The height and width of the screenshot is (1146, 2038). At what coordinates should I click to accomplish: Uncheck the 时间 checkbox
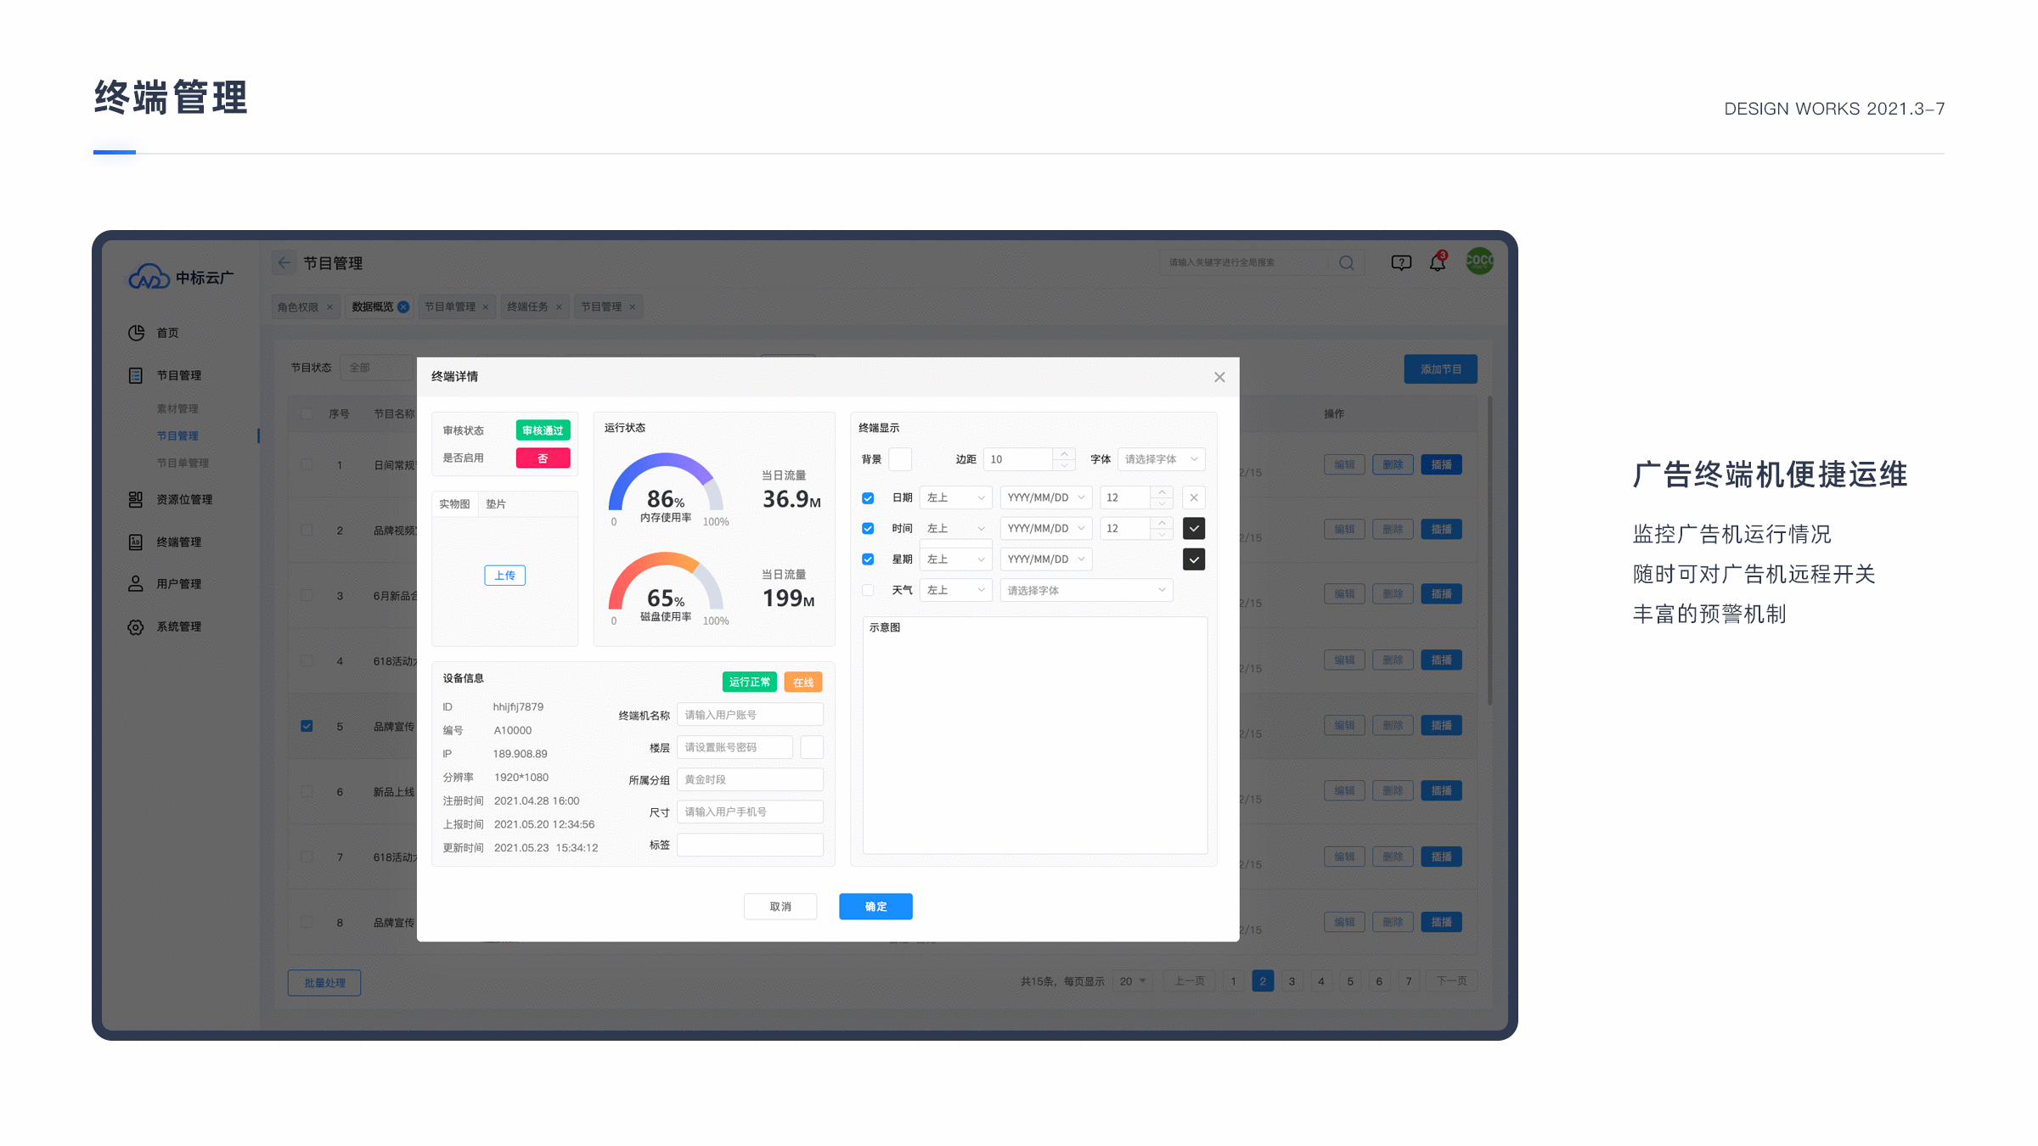pyautogui.click(x=868, y=528)
